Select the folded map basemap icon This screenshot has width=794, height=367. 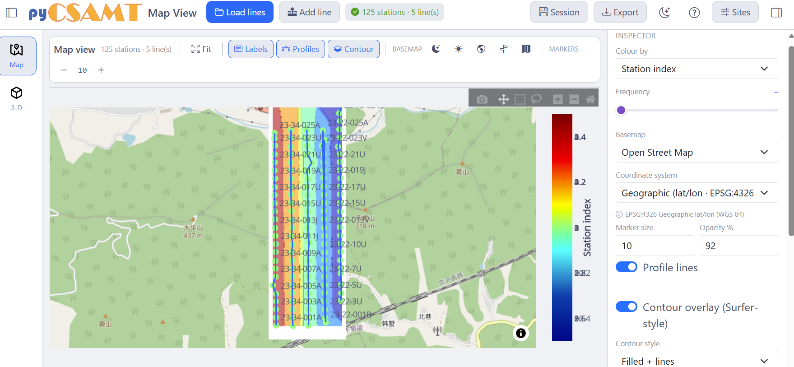click(526, 49)
